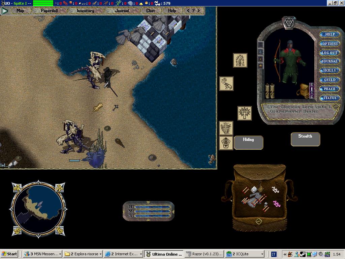This screenshot has height=259, width=345.
Task: Expand the Esplora risorse taskbar group
Action: [x=83, y=254]
